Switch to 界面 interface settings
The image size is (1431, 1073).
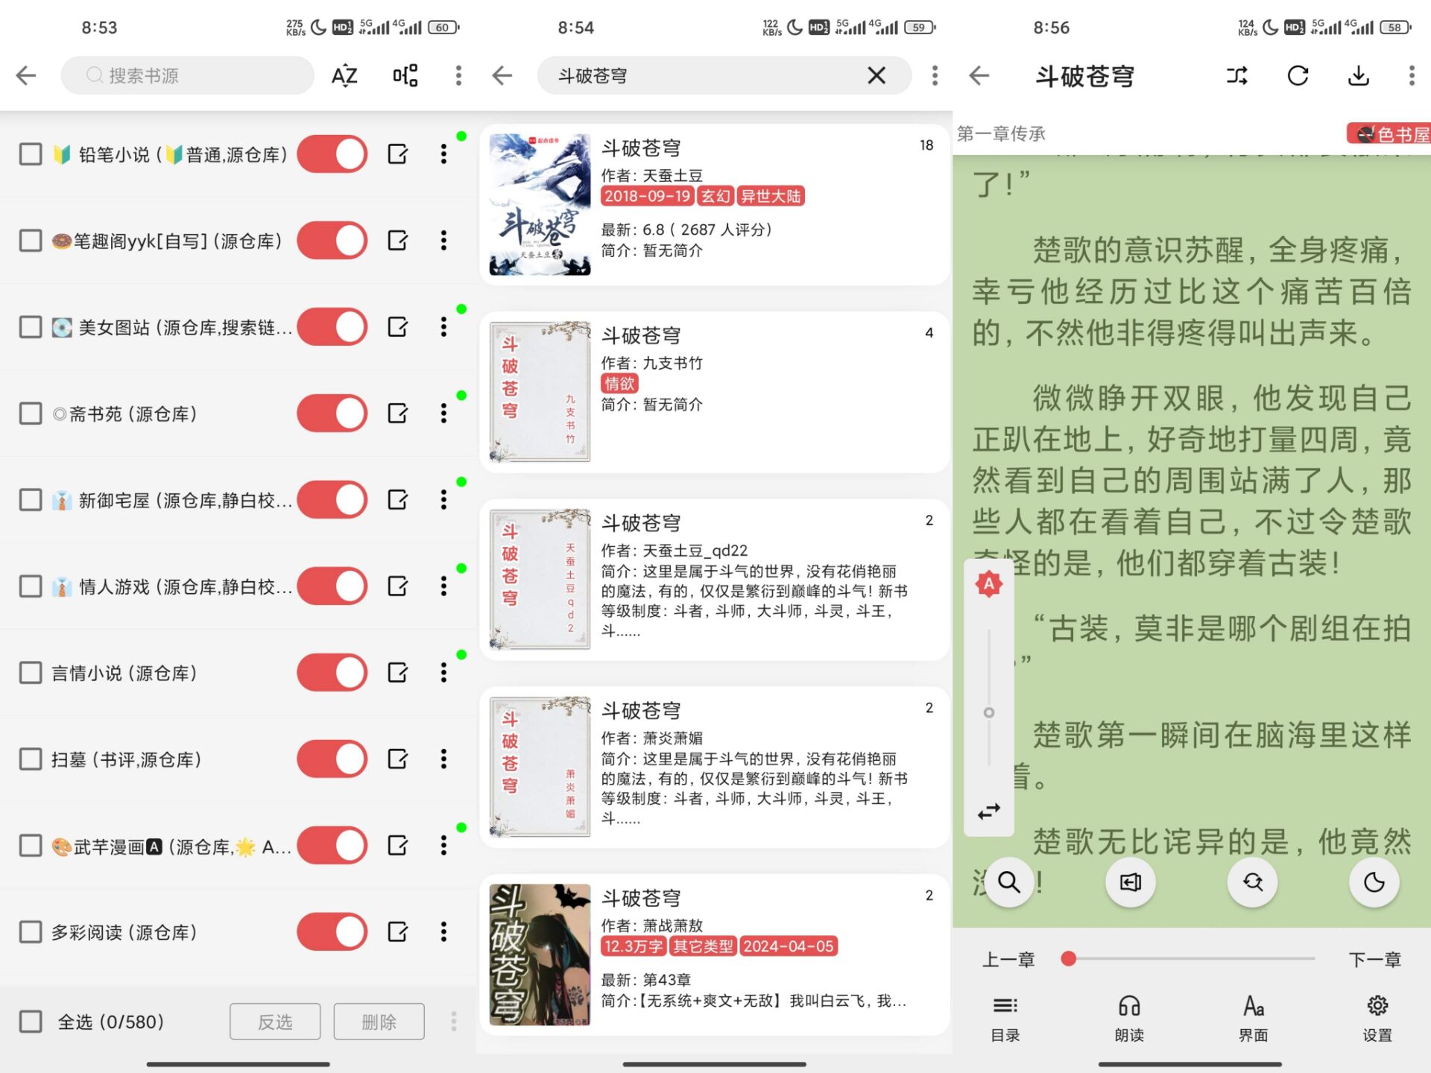[1252, 1019]
